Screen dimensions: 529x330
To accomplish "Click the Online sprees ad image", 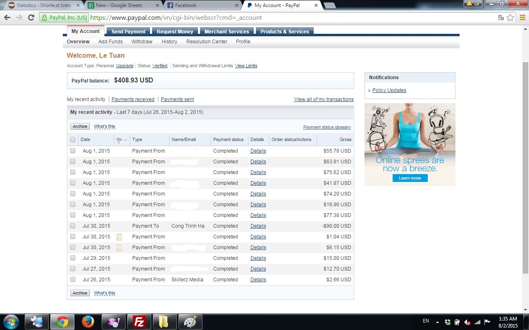I will (410, 144).
